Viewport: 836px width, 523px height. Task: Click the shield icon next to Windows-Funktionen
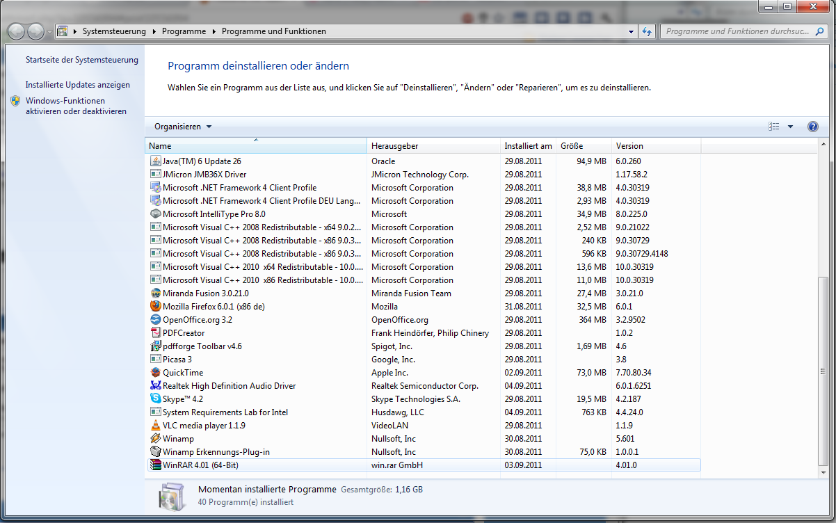coord(15,101)
